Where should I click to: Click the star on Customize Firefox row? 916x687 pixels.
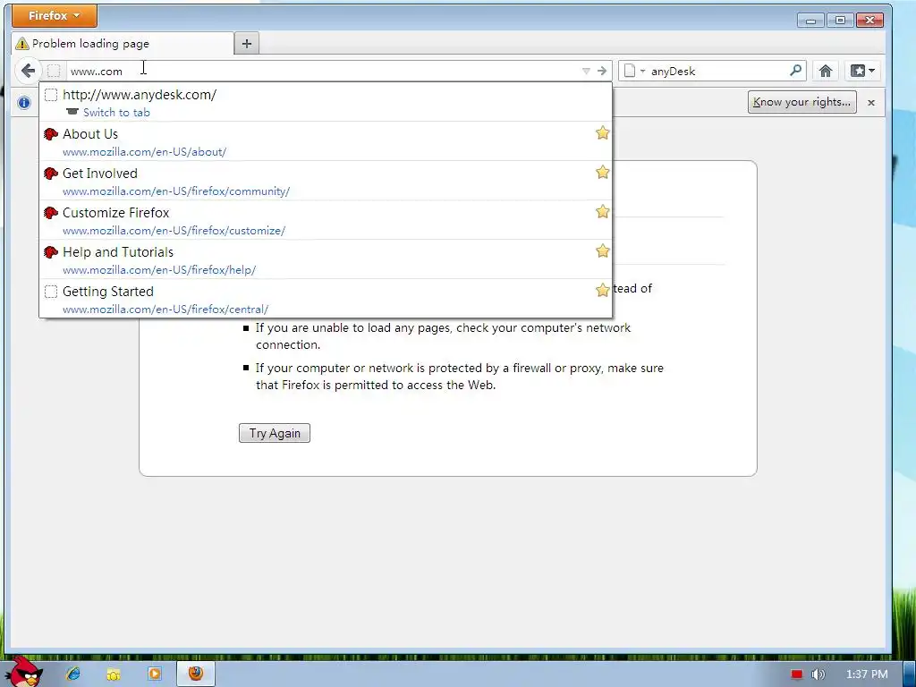click(x=602, y=211)
